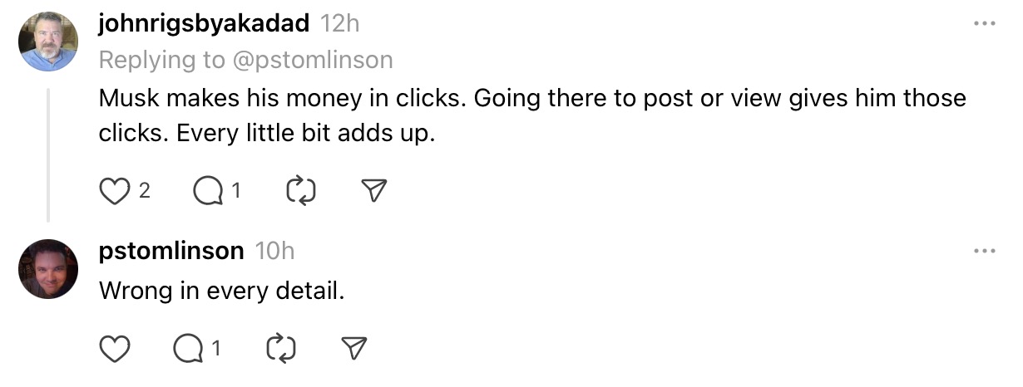Viewport: 1023px width, 387px height.
Task: Open more options menu for pstomlinson's reply
Action: 984,251
